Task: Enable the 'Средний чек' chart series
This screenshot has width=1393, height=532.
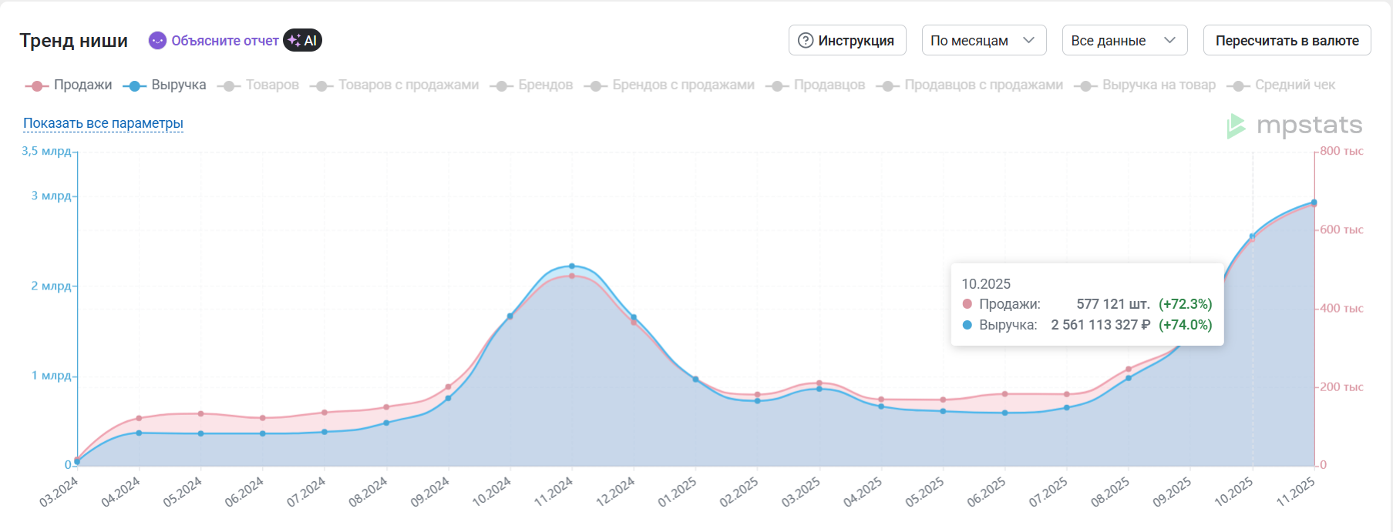Action: tap(1294, 85)
